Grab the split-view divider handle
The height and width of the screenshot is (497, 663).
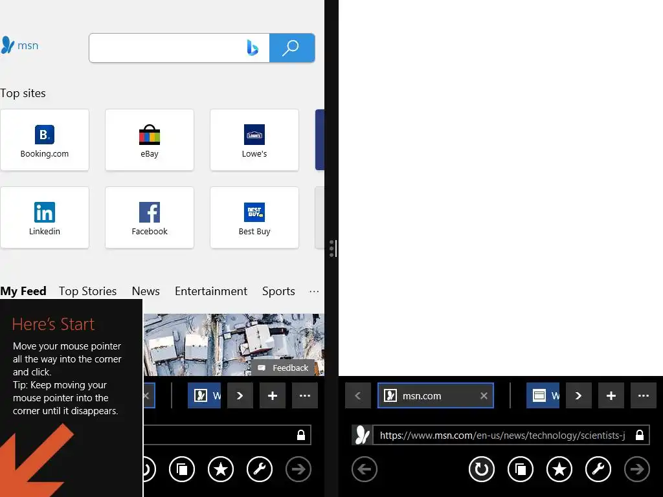coord(333,248)
